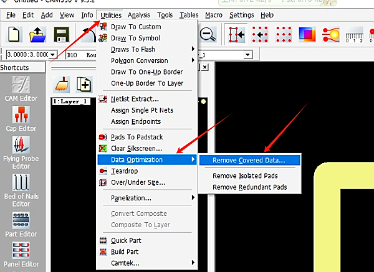
Task: Select Assign Endpoints
Action: pos(147,121)
